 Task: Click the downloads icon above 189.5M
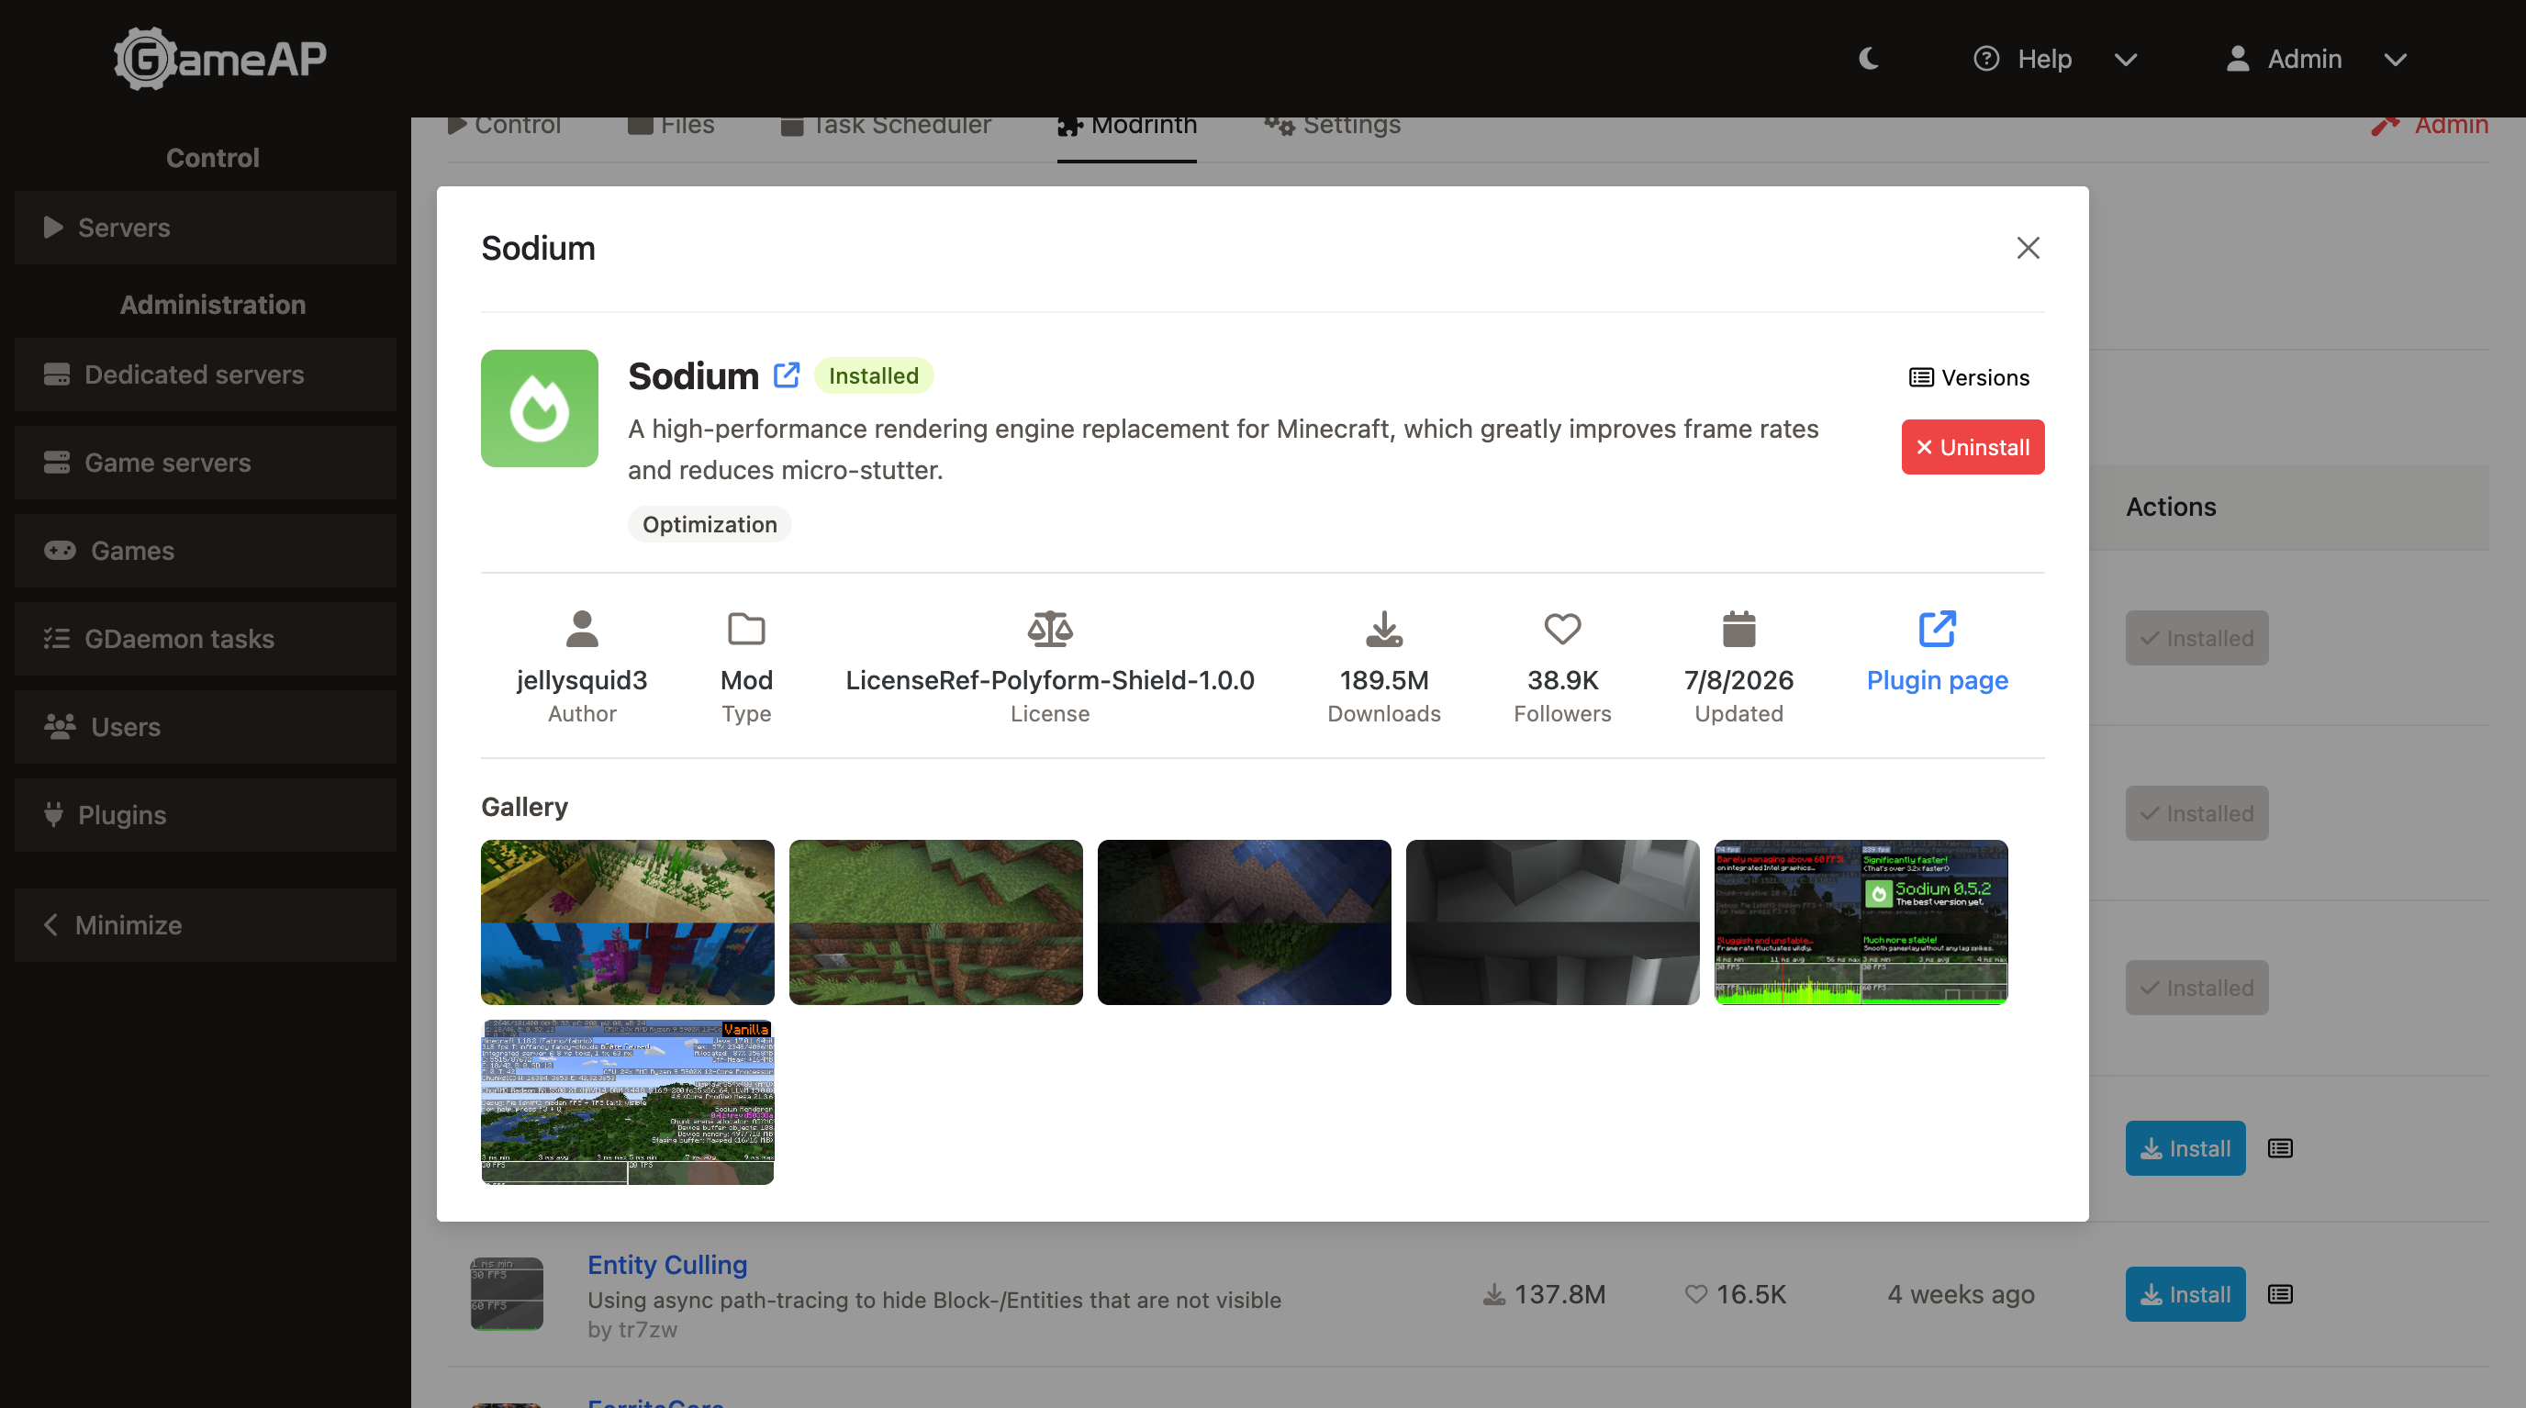1384,630
